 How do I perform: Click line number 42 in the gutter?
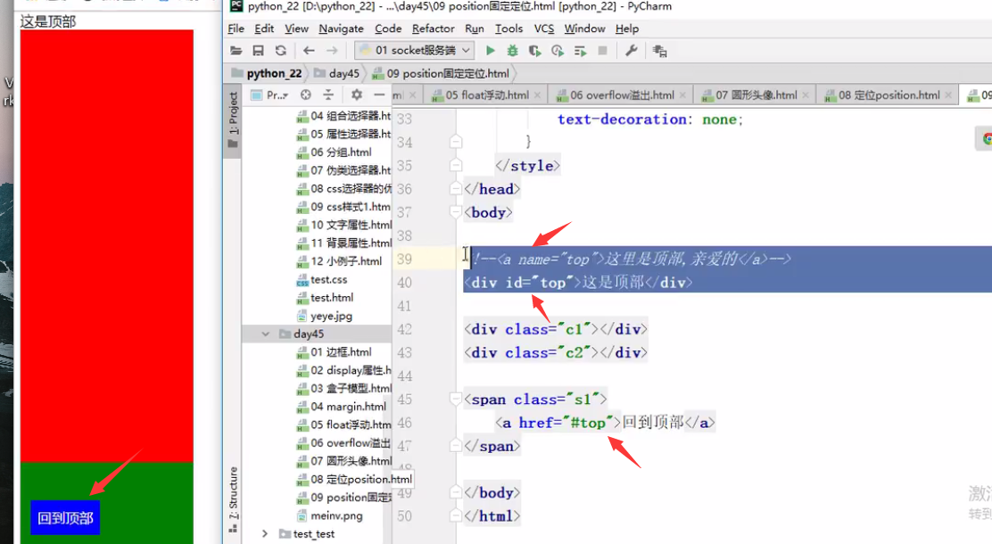click(404, 330)
